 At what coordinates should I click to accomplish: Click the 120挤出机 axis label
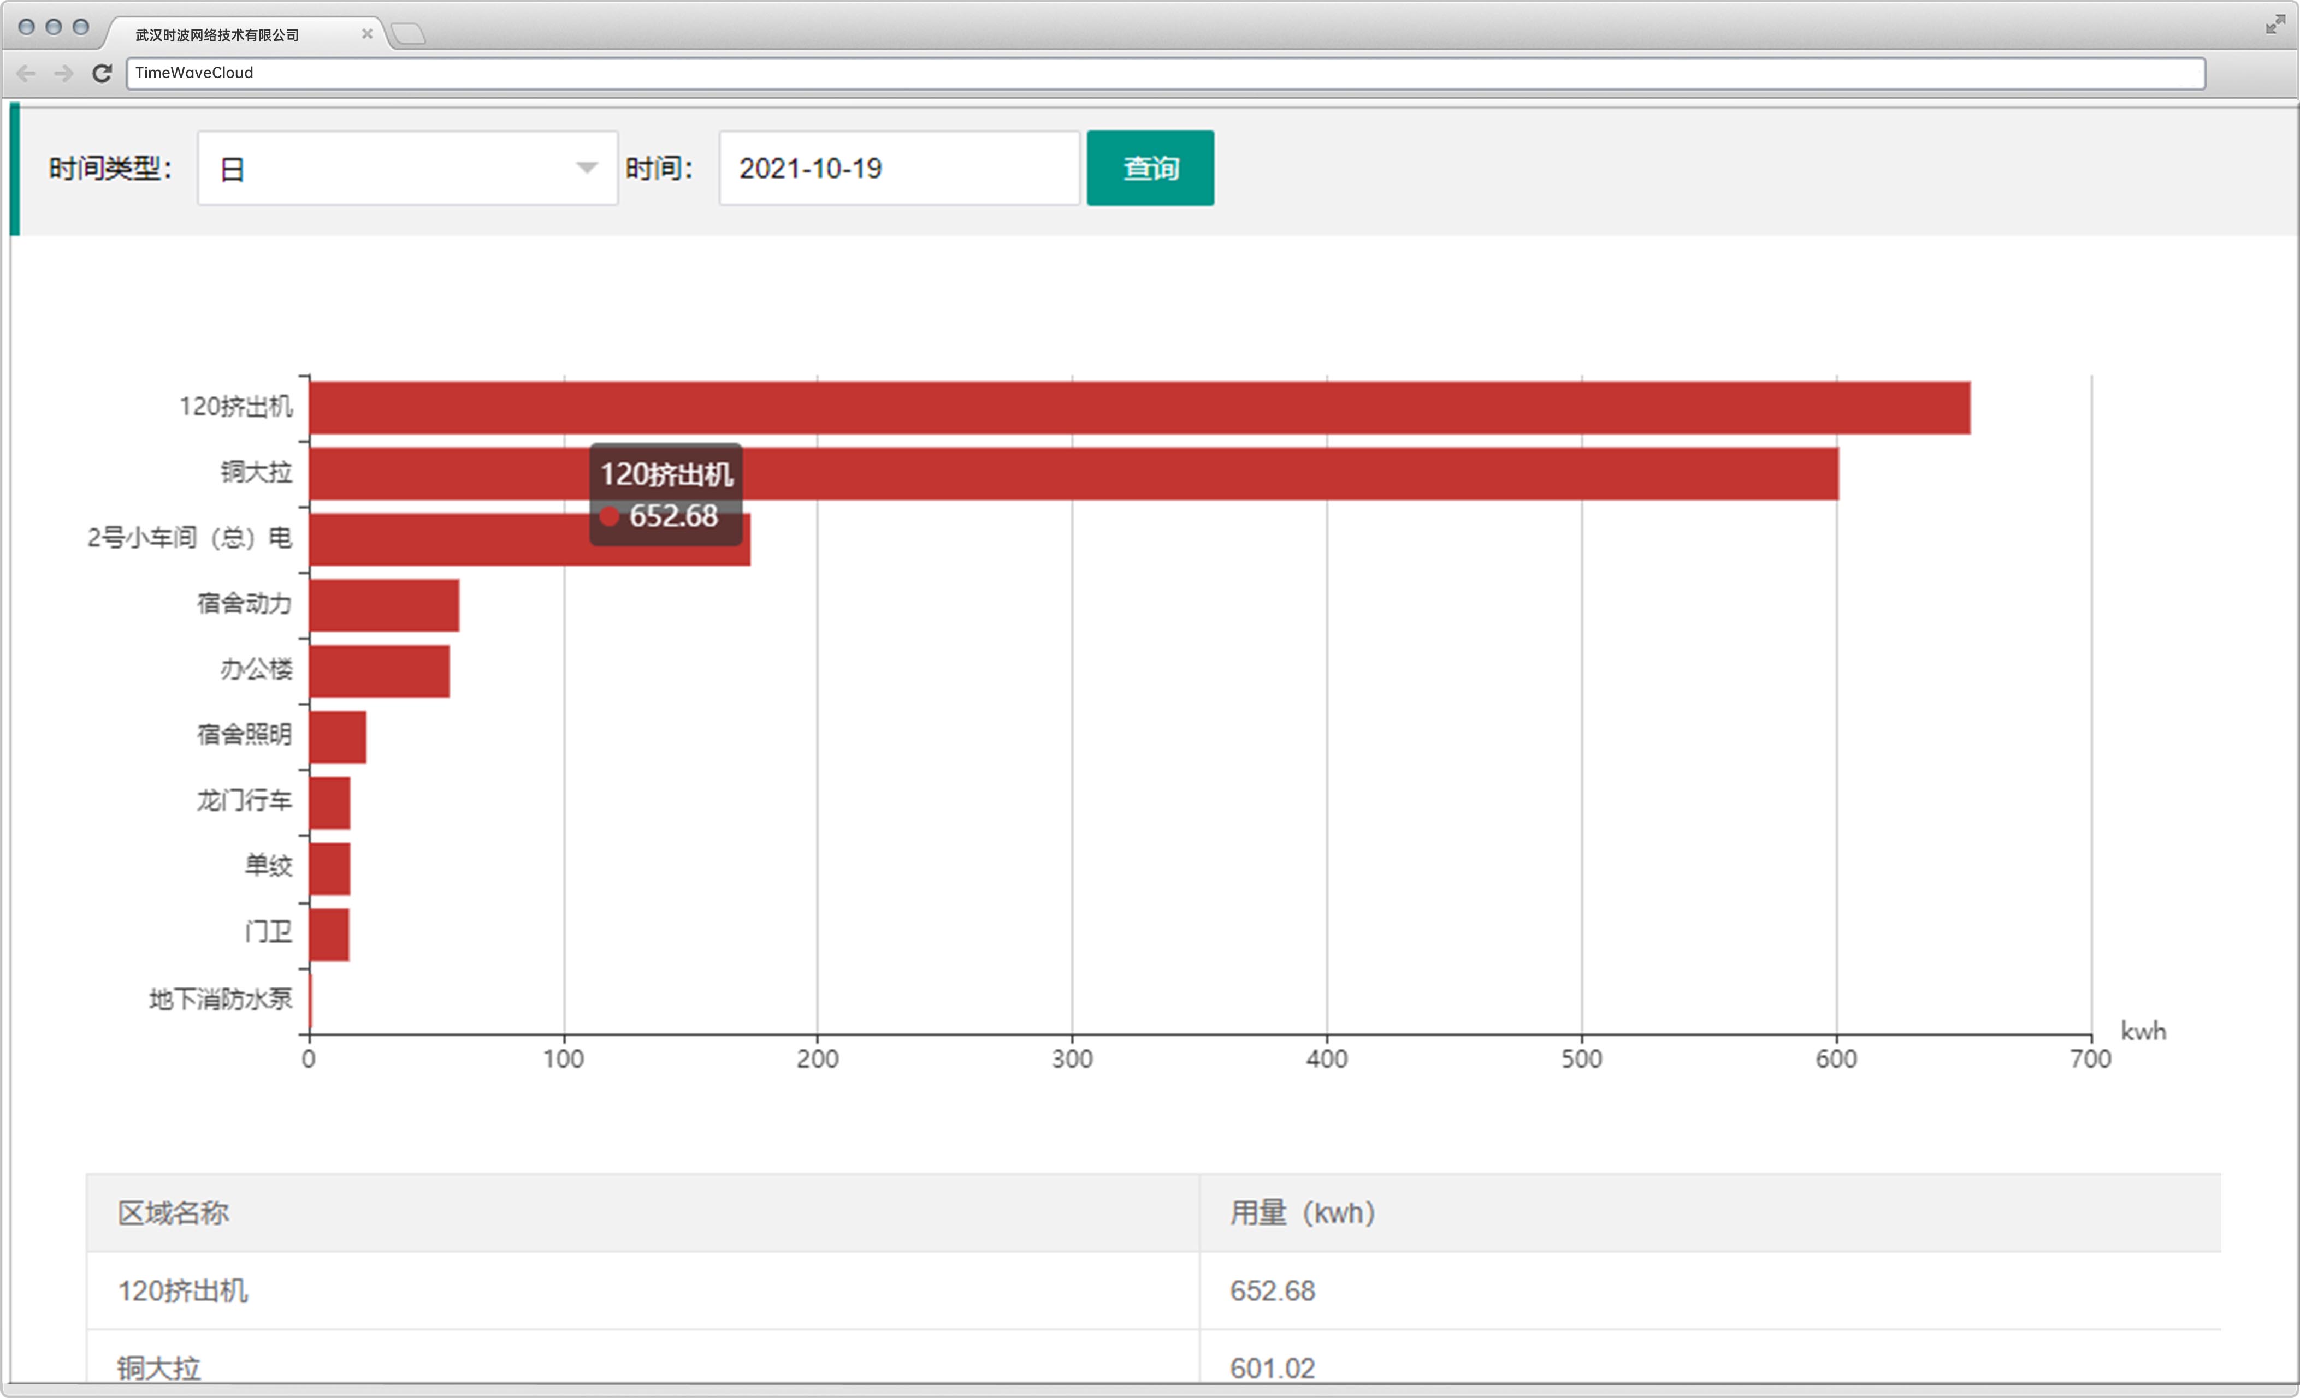[235, 407]
